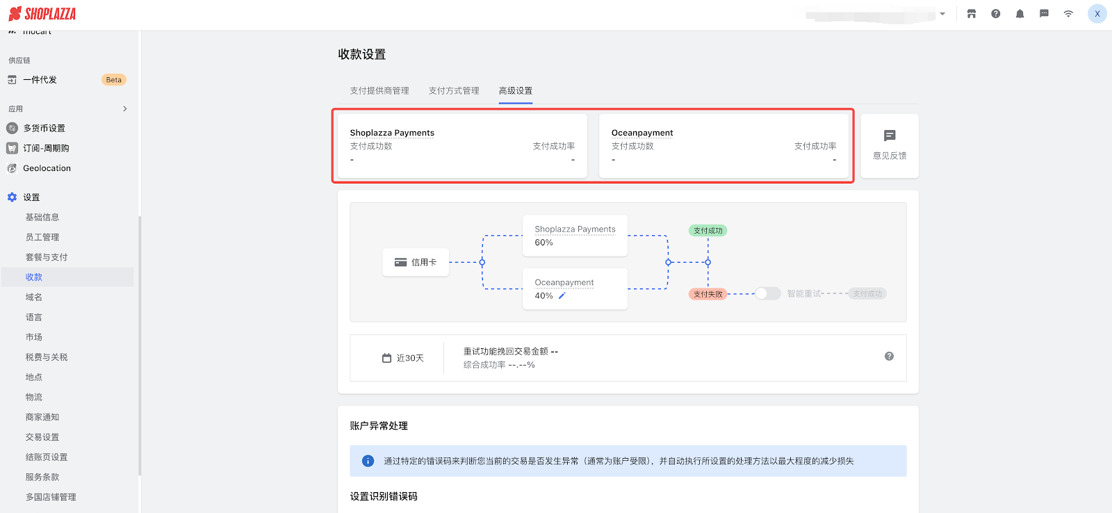Click help icon in retry stats row
The width and height of the screenshot is (1112, 513).
[889, 357]
